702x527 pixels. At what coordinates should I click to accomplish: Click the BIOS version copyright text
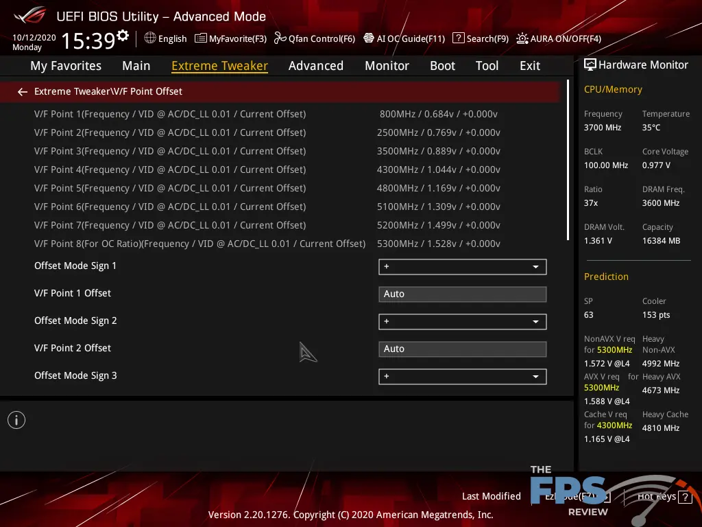pos(350,515)
